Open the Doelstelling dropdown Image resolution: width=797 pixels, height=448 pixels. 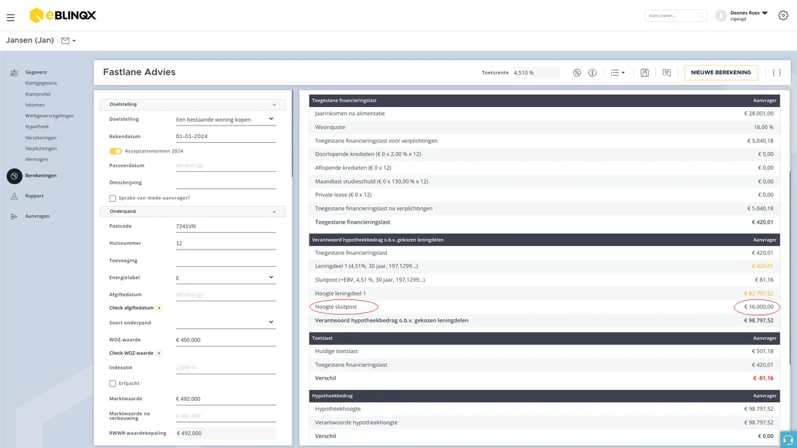[226, 119]
